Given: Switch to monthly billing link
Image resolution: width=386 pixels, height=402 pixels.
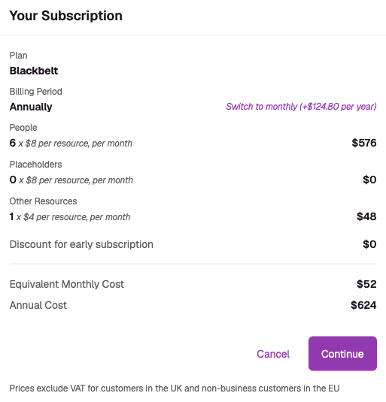Looking at the screenshot, I should coord(301,107).
